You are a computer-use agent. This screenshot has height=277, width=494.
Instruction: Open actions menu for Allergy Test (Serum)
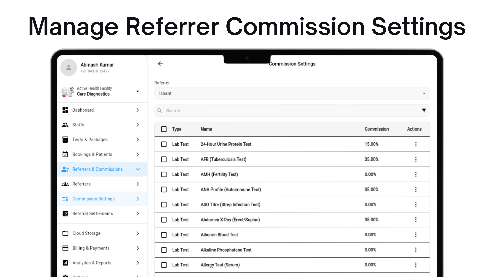pos(416,265)
